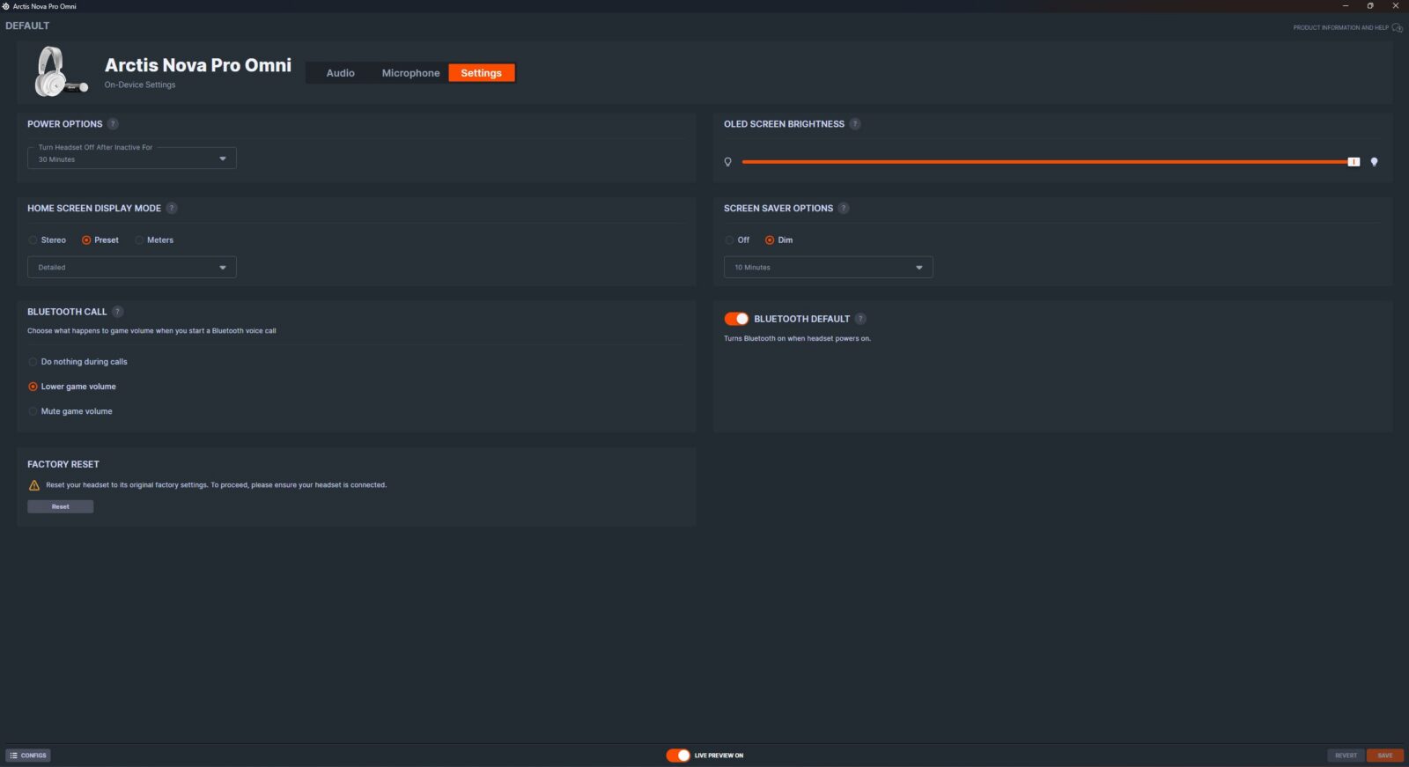The height and width of the screenshot is (767, 1409).
Task: Click the OLED brightness slider track
Action: 1048,162
